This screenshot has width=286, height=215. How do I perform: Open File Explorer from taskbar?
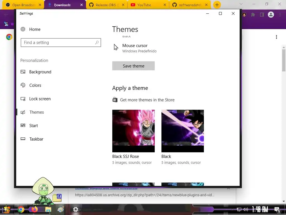[x=48, y=209]
